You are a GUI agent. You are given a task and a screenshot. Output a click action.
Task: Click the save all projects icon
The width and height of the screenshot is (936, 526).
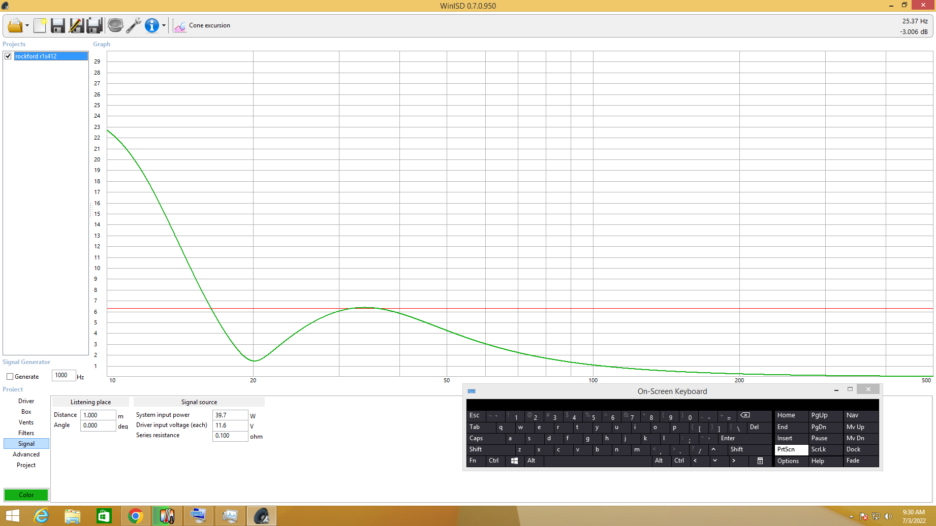(x=95, y=25)
